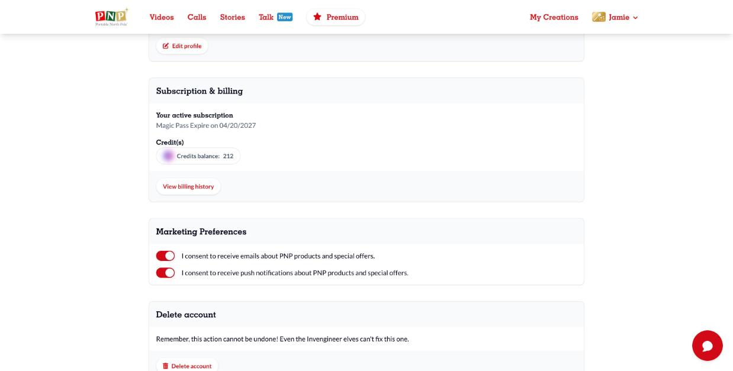Click the PNP Portable North Pole logo
The image size is (733, 371).
[x=111, y=17]
